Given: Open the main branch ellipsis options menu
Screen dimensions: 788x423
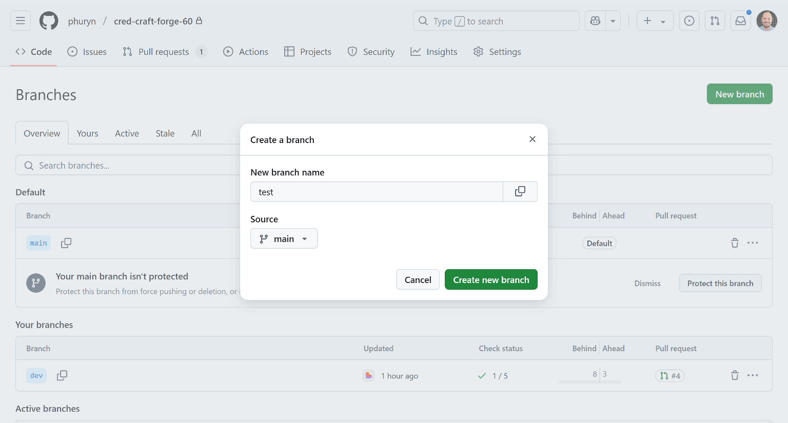Looking at the screenshot, I should [x=753, y=243].
